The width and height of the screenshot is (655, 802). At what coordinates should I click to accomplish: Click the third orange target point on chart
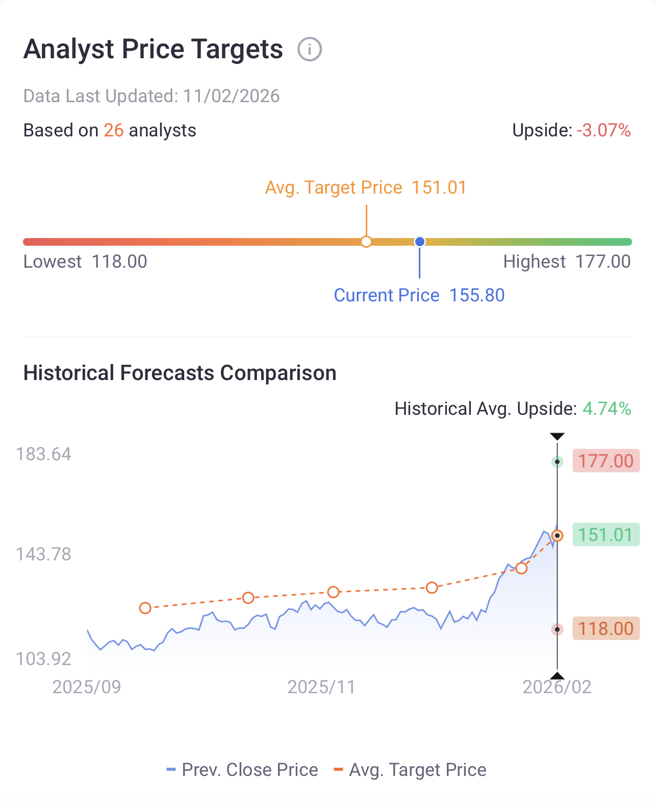click(333, 592)
